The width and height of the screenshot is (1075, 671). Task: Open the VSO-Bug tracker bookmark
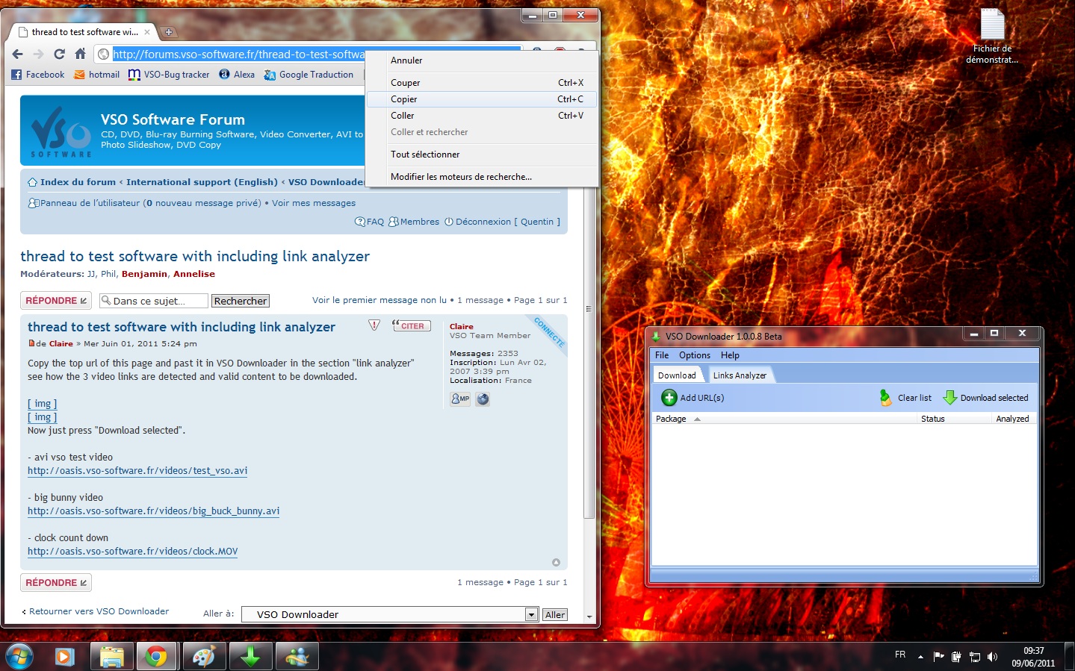coord(169,75)
